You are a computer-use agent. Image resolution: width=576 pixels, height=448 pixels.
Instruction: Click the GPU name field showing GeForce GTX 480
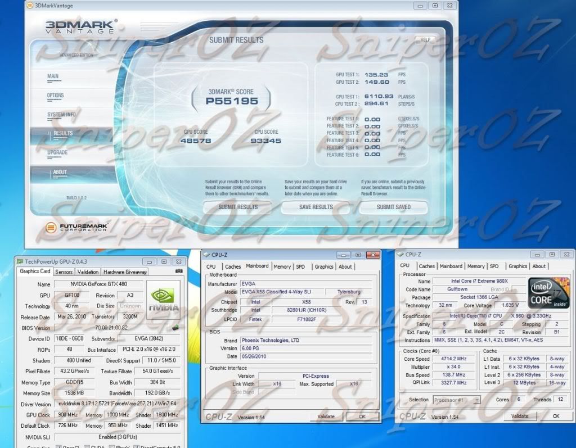[x=98, y=284]
